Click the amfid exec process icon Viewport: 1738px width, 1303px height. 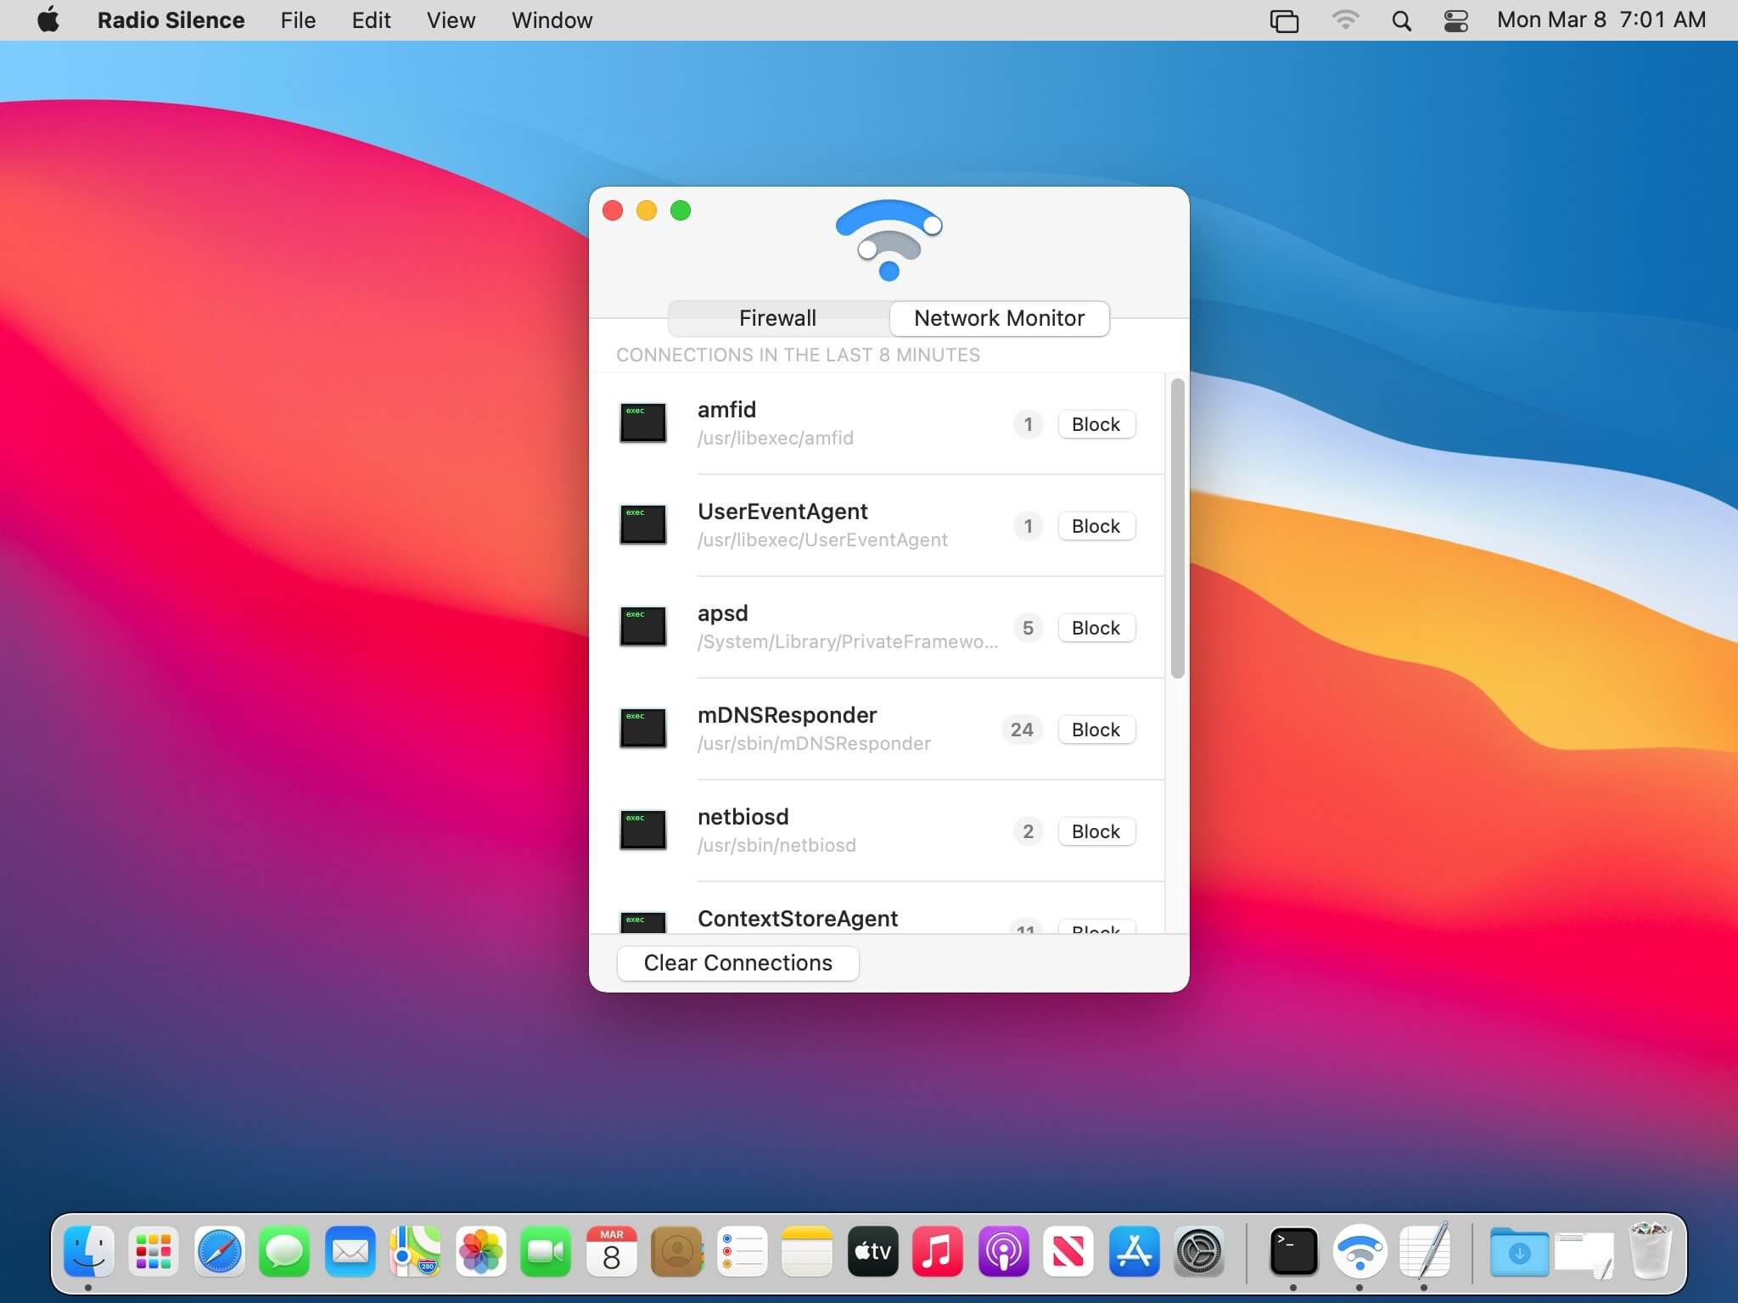[642, 422]
